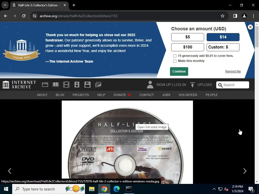Open the BLOG menu item

[60, 95]
